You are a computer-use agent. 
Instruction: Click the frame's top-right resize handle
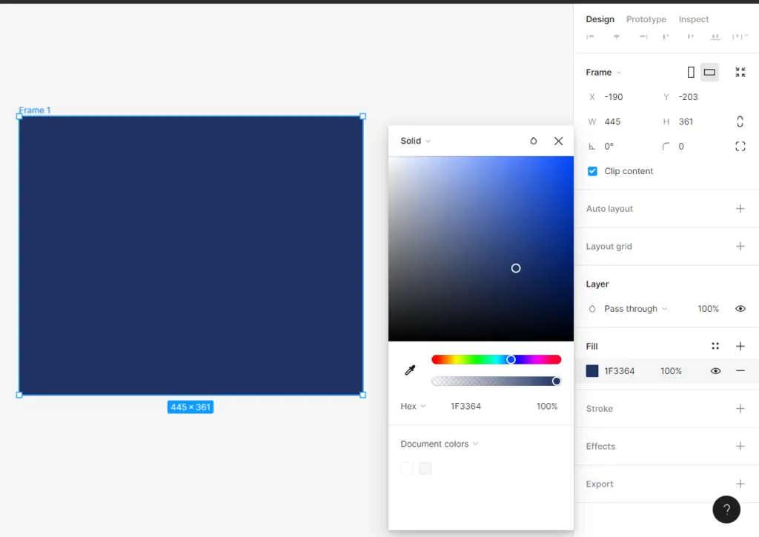[363, 116]
